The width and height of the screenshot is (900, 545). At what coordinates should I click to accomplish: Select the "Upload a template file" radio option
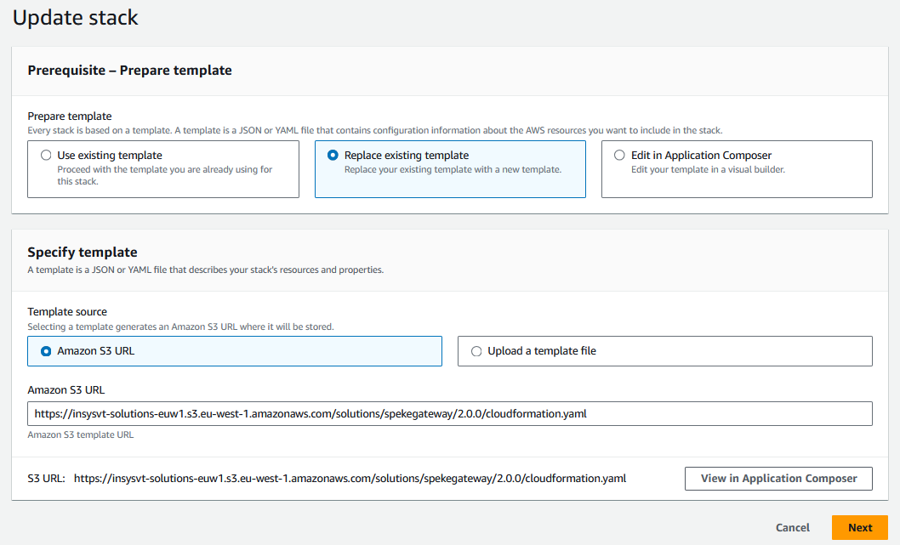[476, 351]
